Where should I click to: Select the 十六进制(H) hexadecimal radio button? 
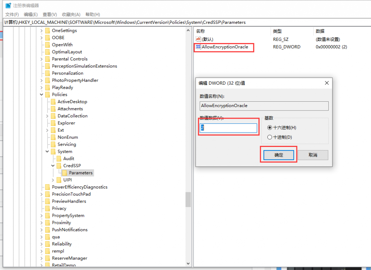[269, 128]
